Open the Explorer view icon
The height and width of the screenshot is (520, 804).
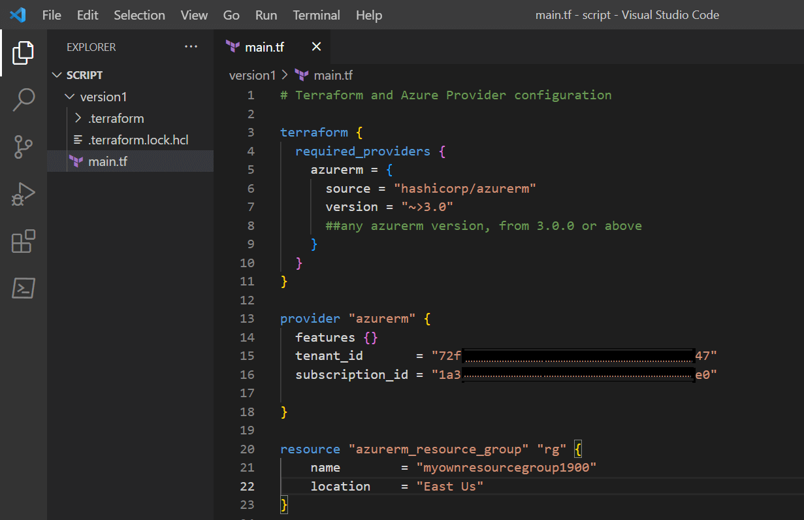23,53
